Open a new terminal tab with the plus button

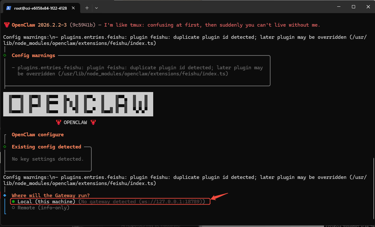(x=87, y=8)
